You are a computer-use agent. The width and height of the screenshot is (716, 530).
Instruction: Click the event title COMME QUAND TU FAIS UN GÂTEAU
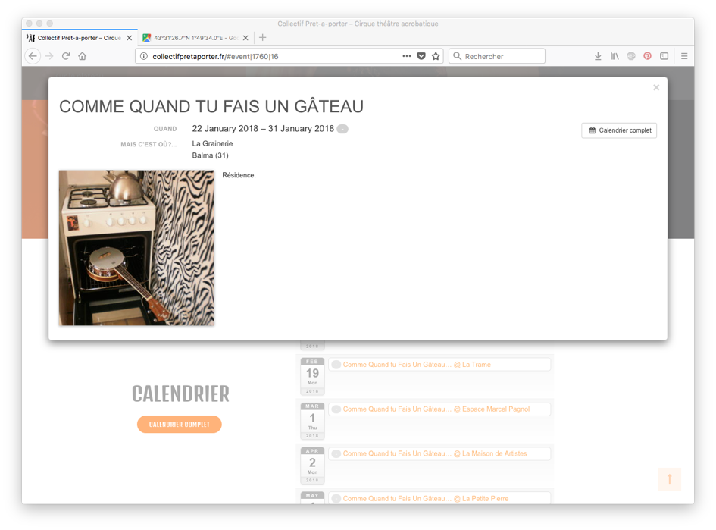211,106
